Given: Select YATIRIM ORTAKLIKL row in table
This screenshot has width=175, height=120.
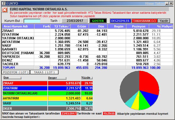Looking at the screenshot, I should coord(87,38).
